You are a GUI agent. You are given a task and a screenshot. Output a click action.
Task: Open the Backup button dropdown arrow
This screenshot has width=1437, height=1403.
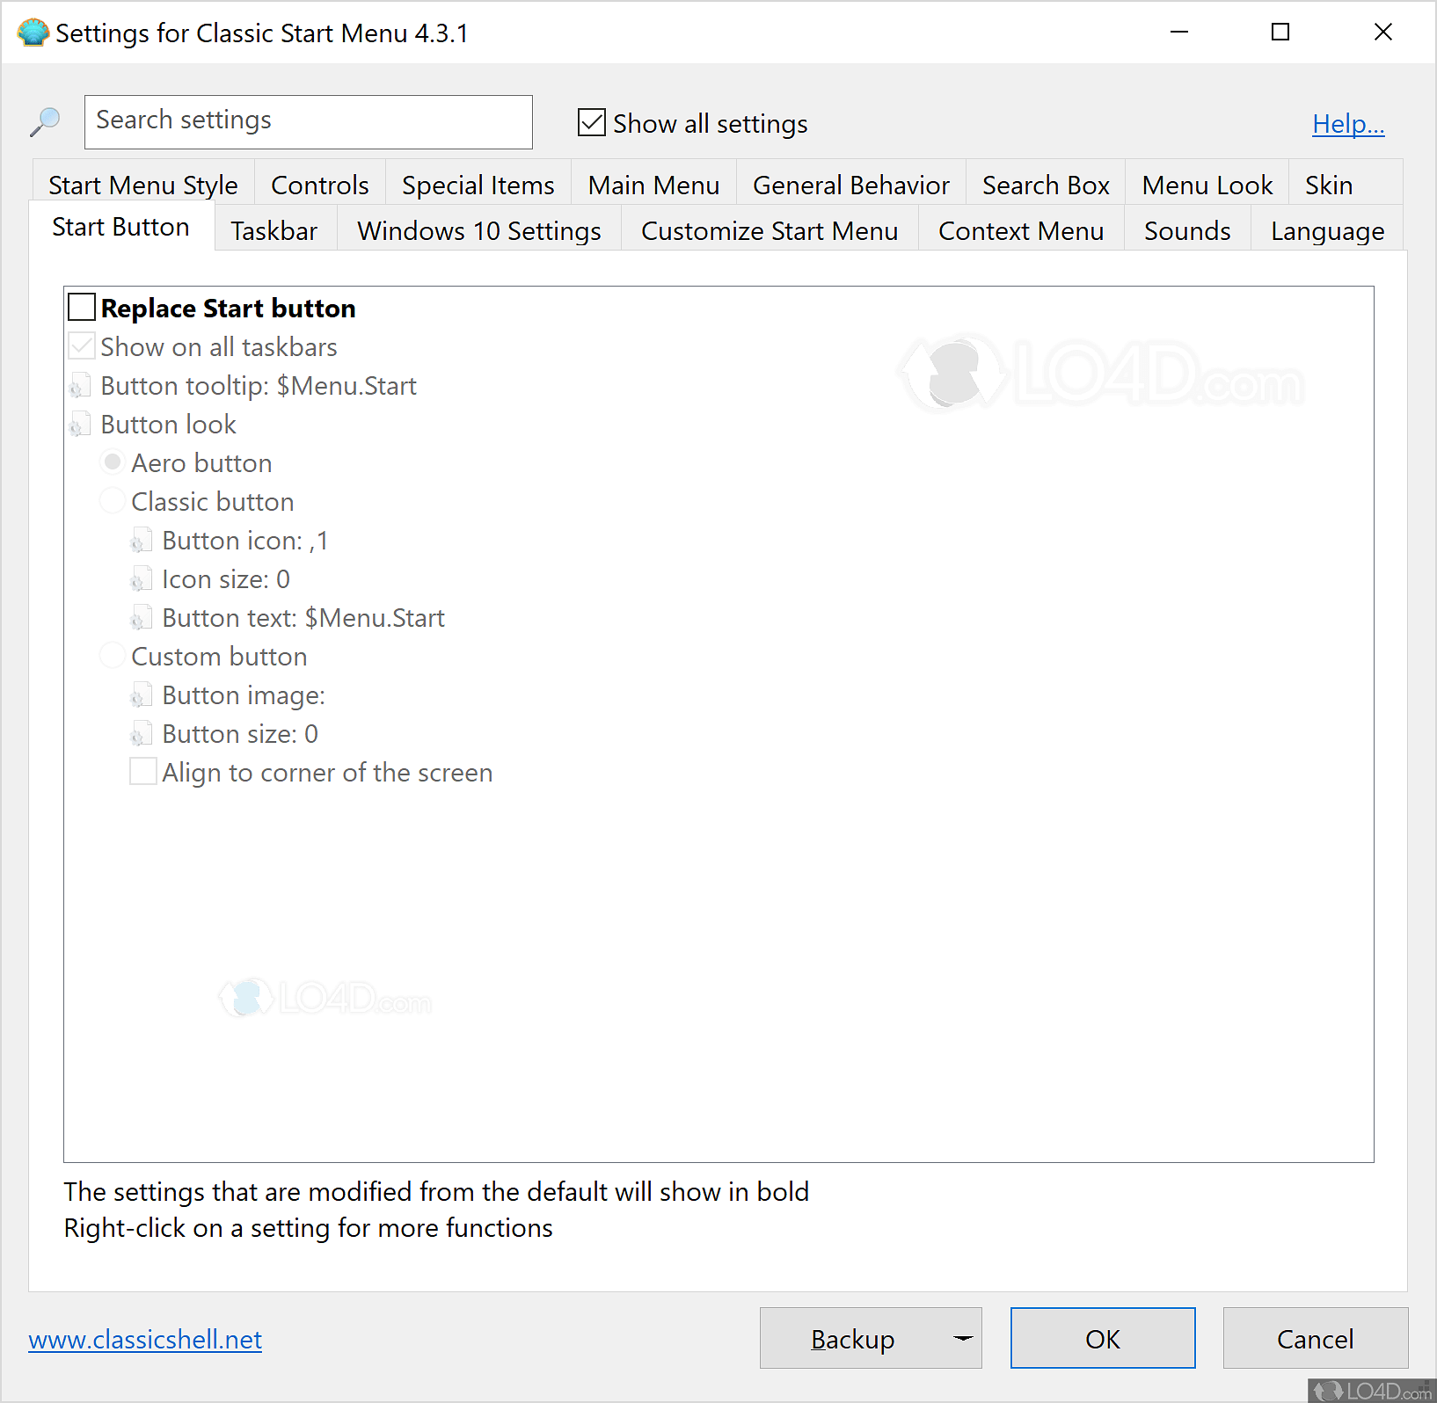point(963,1338)
